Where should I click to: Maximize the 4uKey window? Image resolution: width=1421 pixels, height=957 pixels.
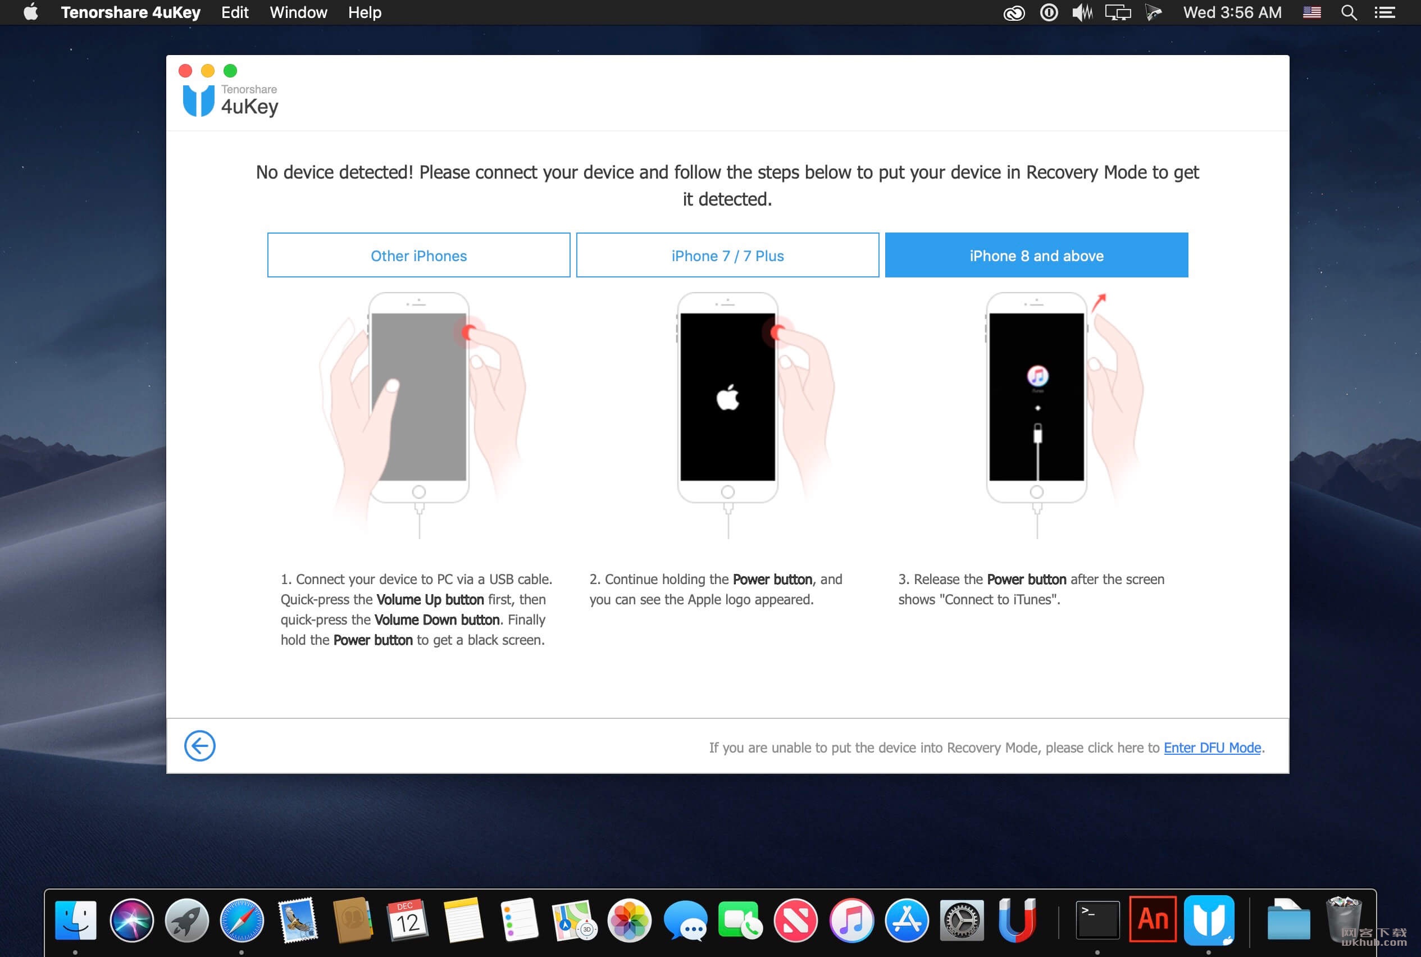pyautogui.click(x=230, y=71)
